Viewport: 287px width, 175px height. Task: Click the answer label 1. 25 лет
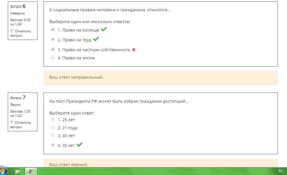(x=66, y=120)
